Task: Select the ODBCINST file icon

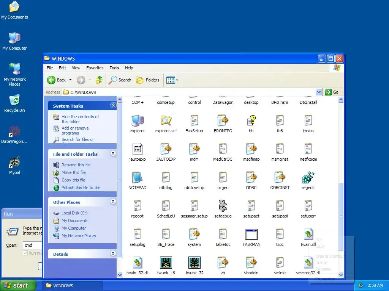Action: tap(280, 177)
